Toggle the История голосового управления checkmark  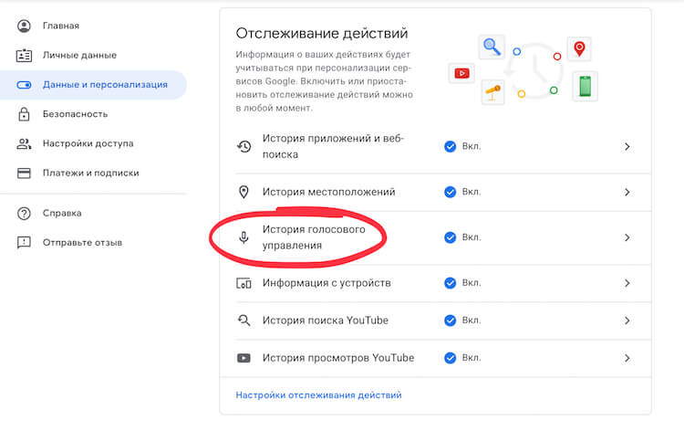point(450,237)
